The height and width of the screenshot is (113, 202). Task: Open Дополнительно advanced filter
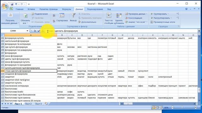(x=87, y=22)
